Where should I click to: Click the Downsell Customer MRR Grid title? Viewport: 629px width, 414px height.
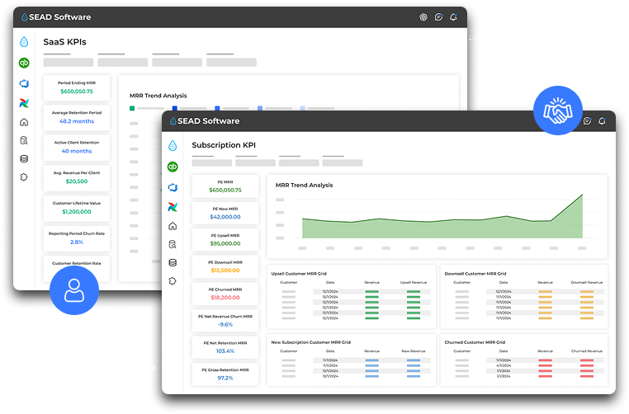[475, 274]
